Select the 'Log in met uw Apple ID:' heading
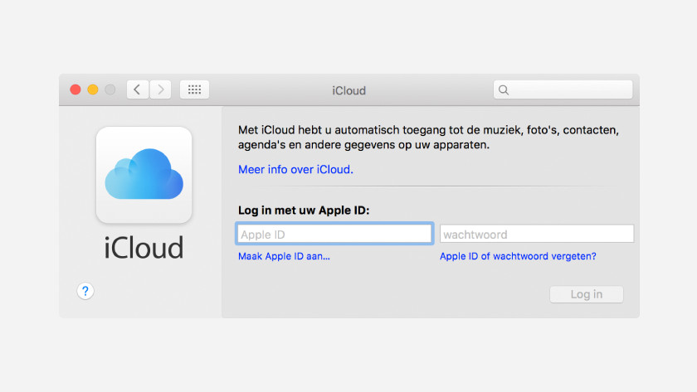This screenshot has height=392, width=697. 304,211
